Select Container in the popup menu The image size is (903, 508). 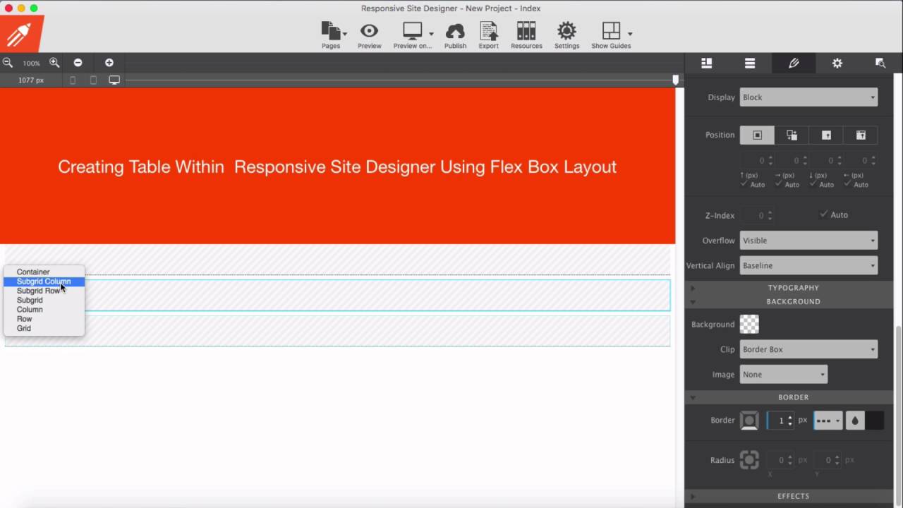pyautogui.click(x=44, y=272)
